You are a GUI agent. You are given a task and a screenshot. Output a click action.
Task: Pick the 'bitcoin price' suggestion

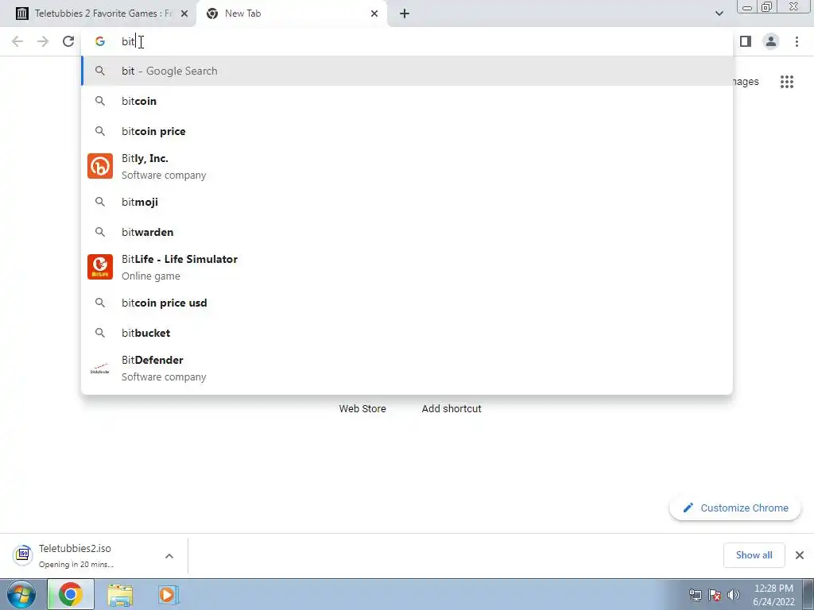[x=407, y=131]
